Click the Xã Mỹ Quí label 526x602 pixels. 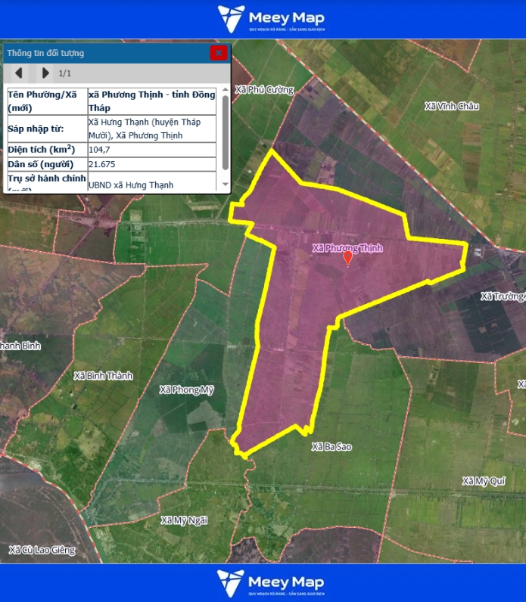click(x=484, y=482)
